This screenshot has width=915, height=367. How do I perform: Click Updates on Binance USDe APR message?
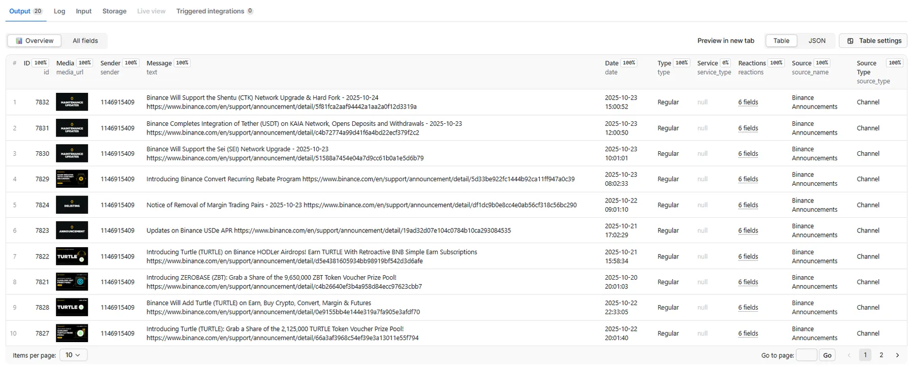coord(328,230)
